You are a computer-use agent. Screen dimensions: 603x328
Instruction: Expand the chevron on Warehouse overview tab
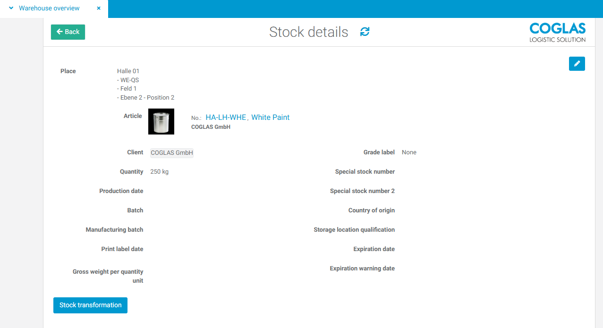coord(10,8)
